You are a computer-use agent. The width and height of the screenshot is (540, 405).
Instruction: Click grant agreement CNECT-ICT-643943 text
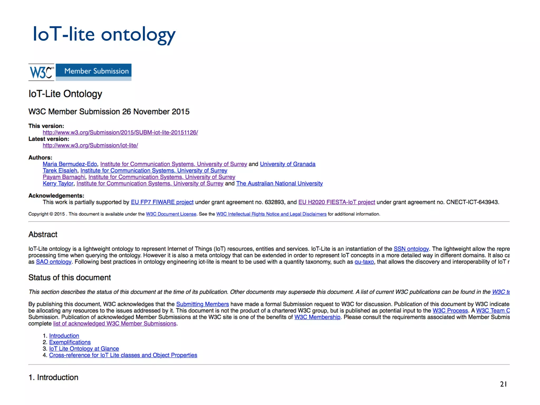472,202
